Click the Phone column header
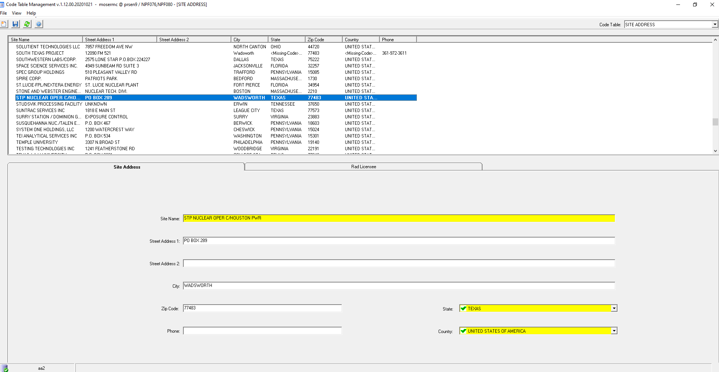The image size is (719, 372). click(398, 39)
